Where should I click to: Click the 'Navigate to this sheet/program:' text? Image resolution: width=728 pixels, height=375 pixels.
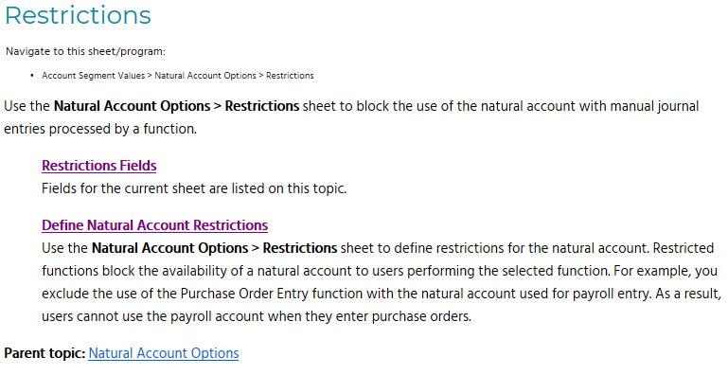tap(85, 51)
